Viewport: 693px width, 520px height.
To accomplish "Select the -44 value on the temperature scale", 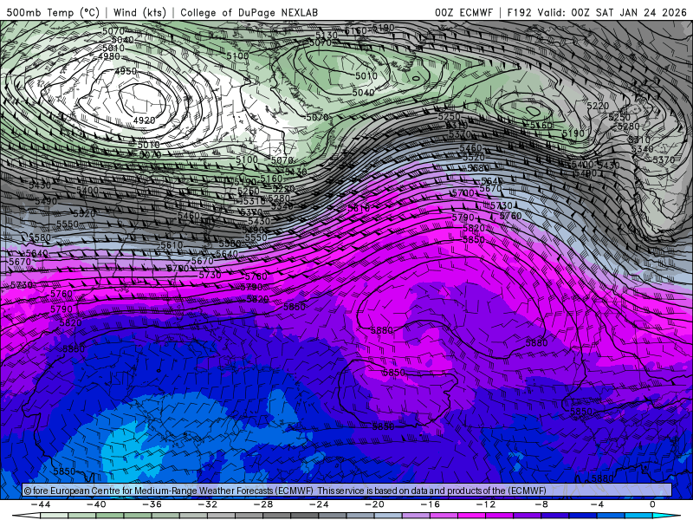I will click(x=41, y=504).
